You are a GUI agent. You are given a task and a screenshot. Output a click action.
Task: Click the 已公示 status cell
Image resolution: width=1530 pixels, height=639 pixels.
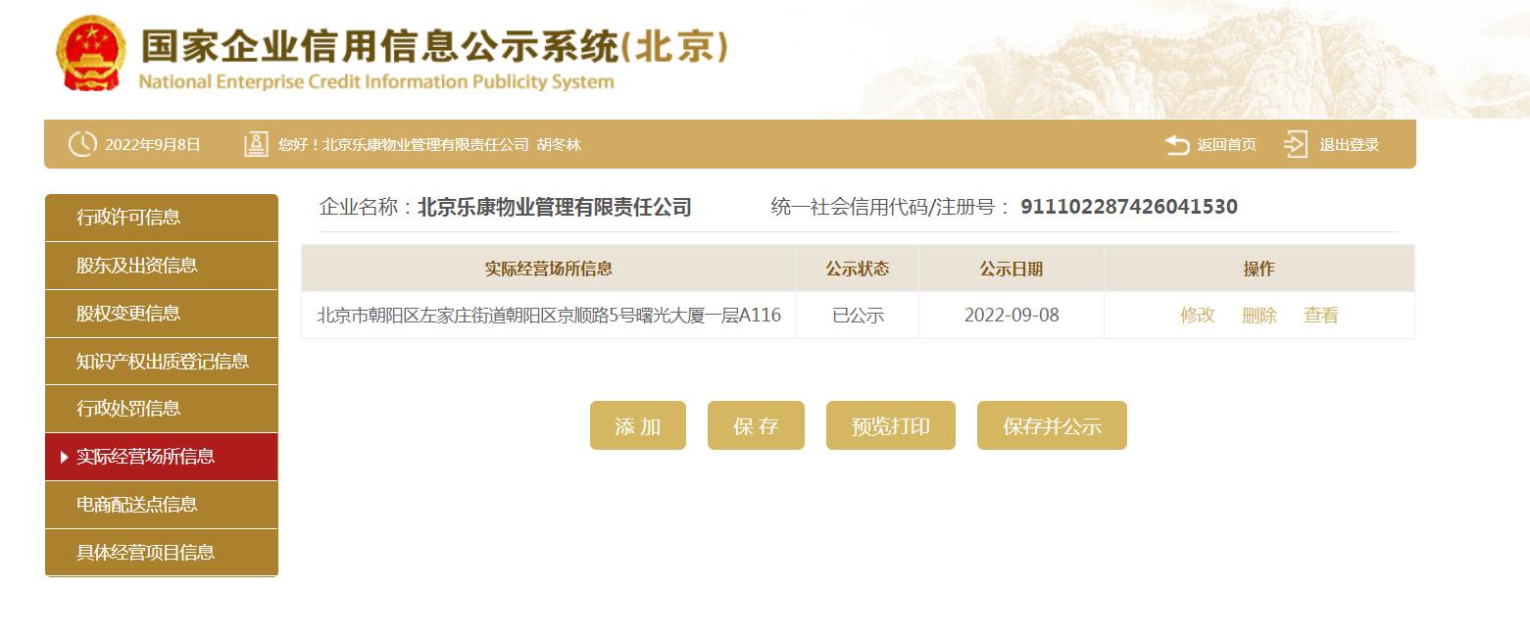(x=858, y=316)
